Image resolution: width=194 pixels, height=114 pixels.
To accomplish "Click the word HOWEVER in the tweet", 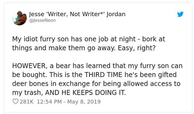I will 30,66.
